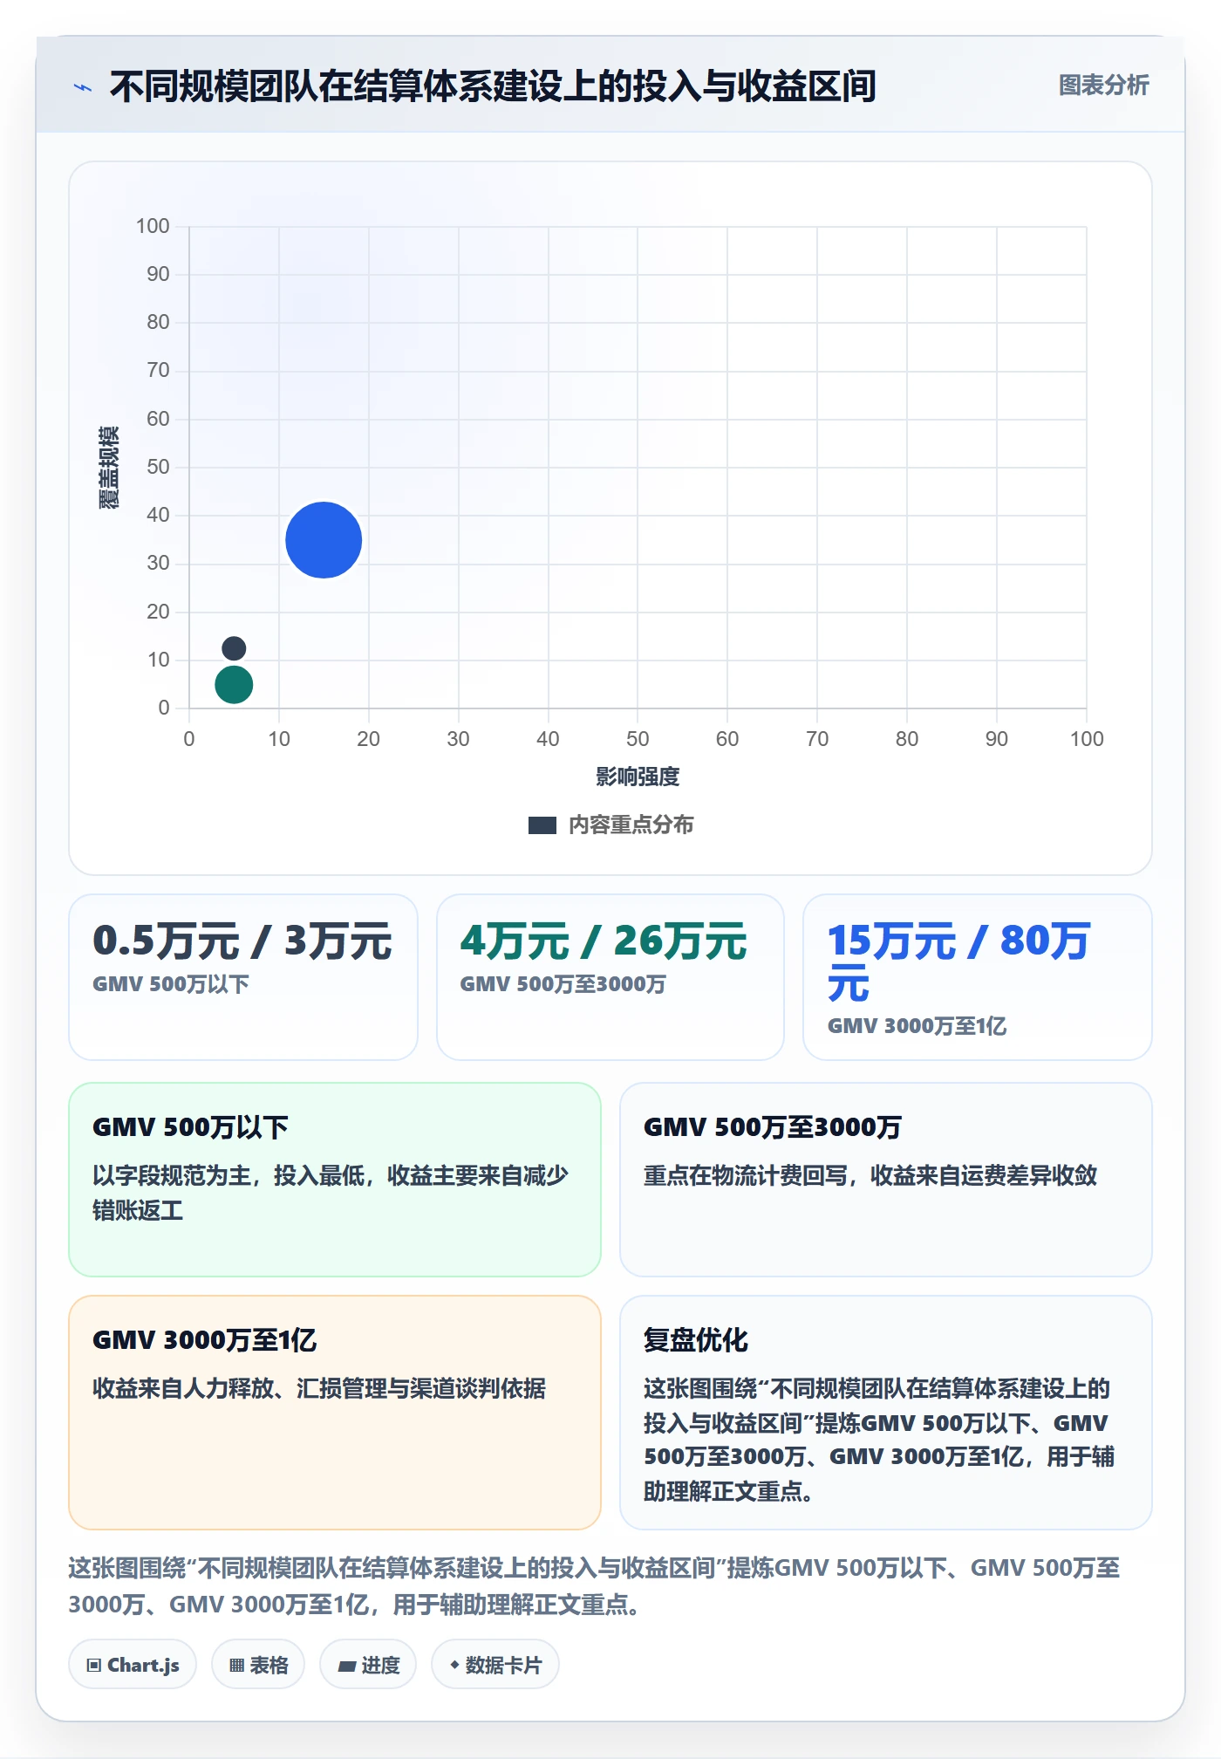The height and width of the screenshot is (1759, 1221).
Task: Click the 表格 tag chip
Action: [258, 1665]
